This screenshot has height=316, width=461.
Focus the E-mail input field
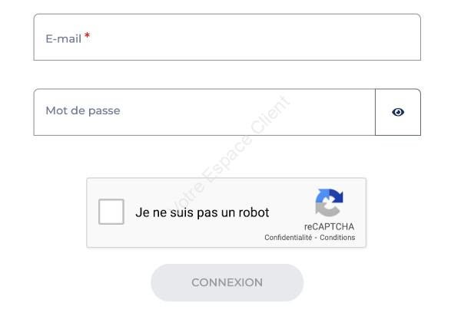[x=227, y=38]
